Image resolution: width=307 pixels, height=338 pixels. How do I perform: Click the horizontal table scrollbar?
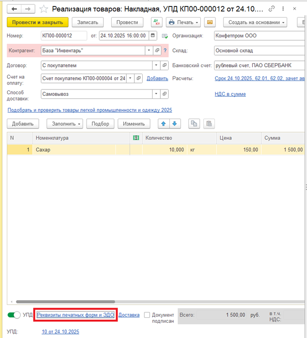[65, 302]
